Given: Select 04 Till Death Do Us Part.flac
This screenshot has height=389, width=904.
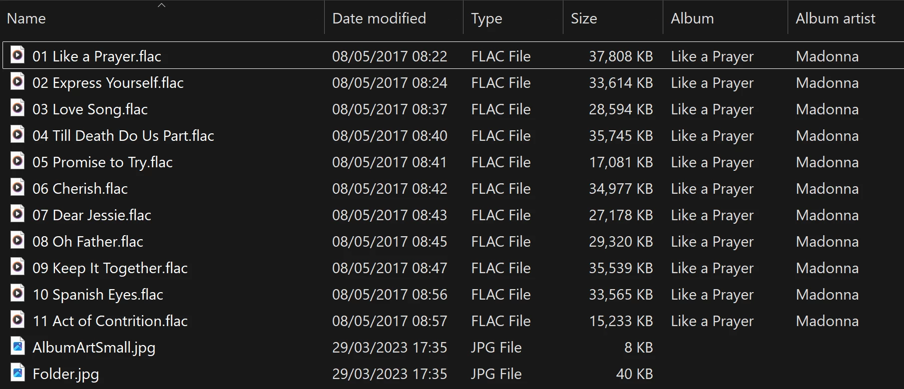Looking at the screenshot, I should click(123, 136).
